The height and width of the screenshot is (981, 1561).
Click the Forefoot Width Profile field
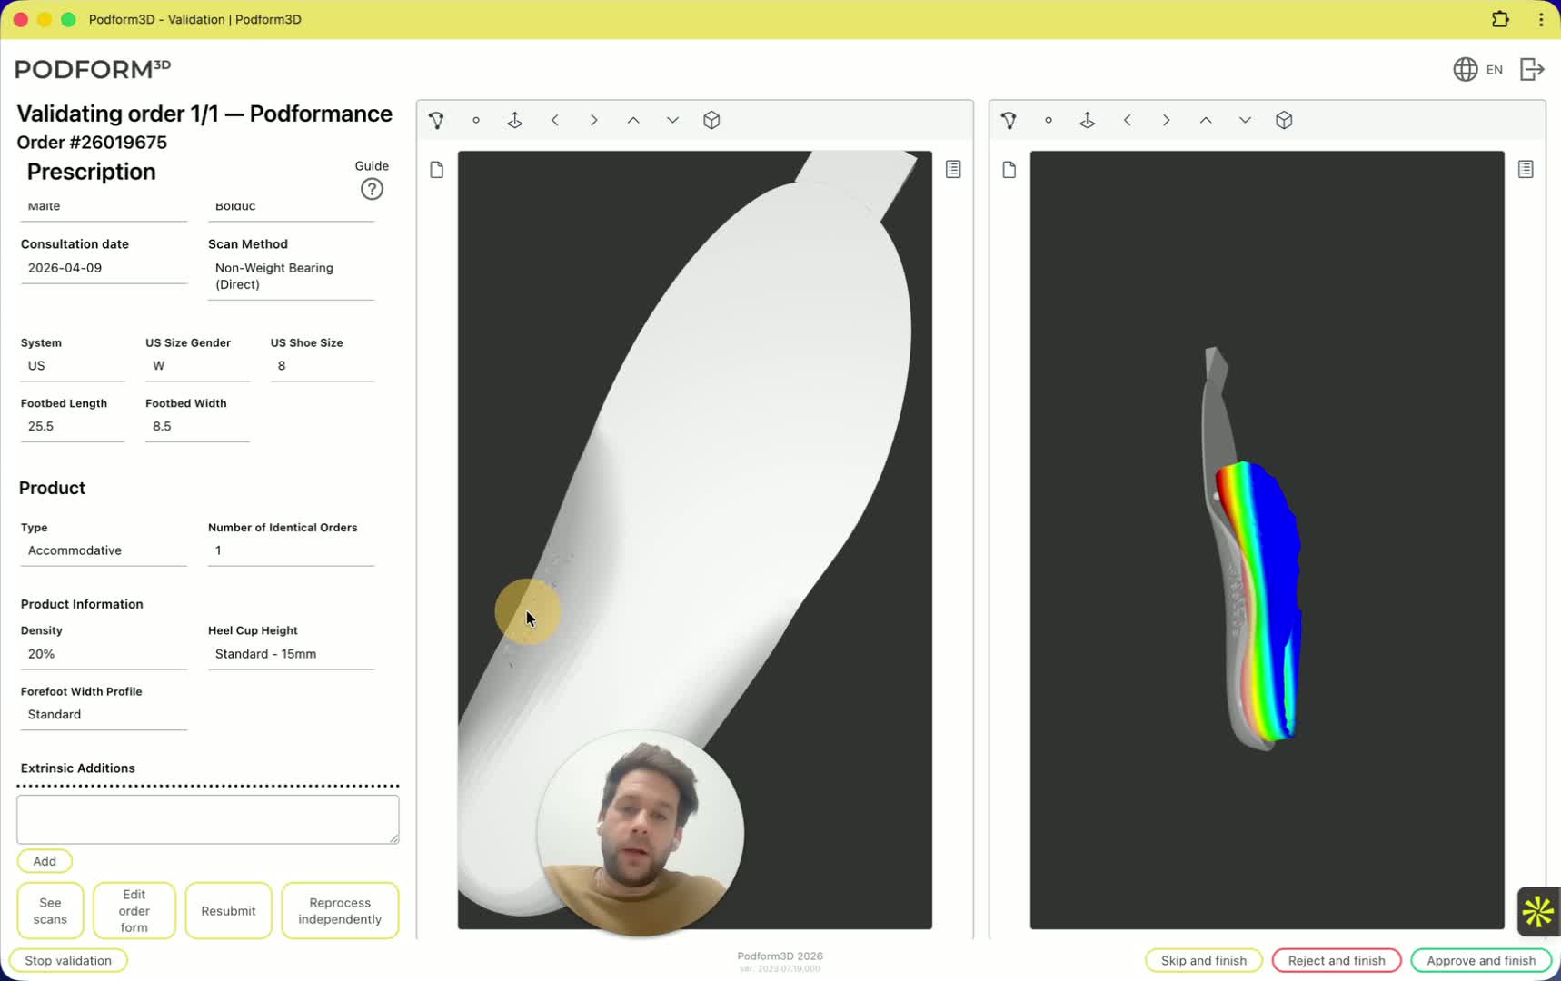tap(104, 715)
